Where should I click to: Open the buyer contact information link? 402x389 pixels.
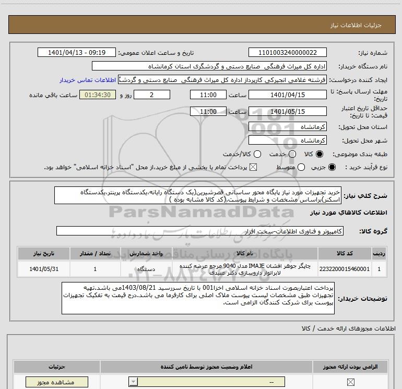88,80
